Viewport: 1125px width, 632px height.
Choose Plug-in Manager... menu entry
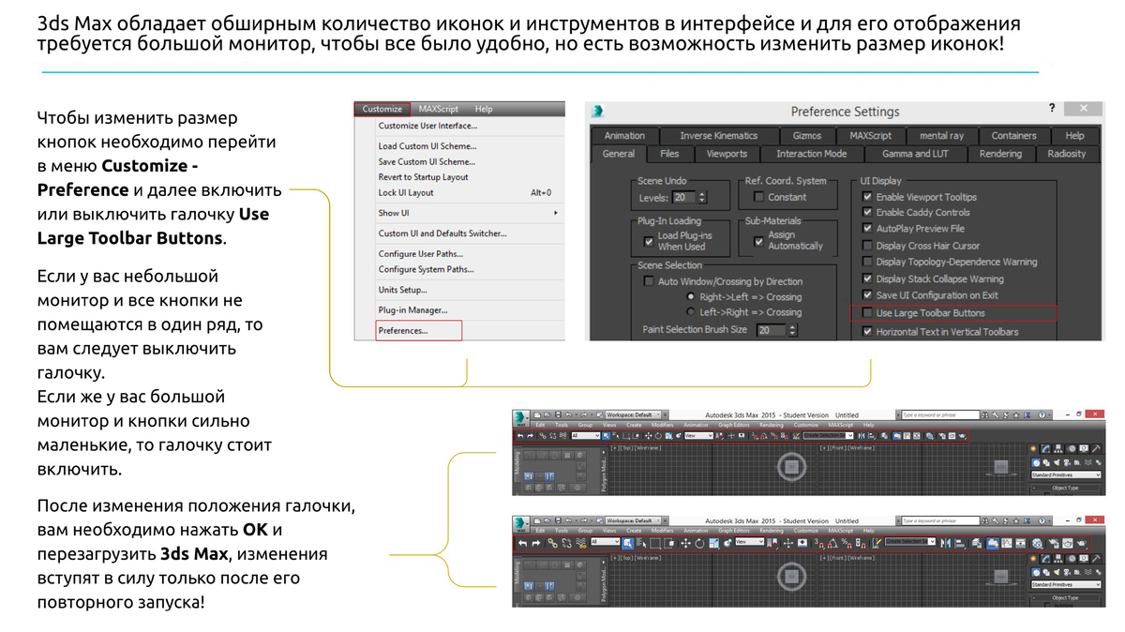(412, 309)
